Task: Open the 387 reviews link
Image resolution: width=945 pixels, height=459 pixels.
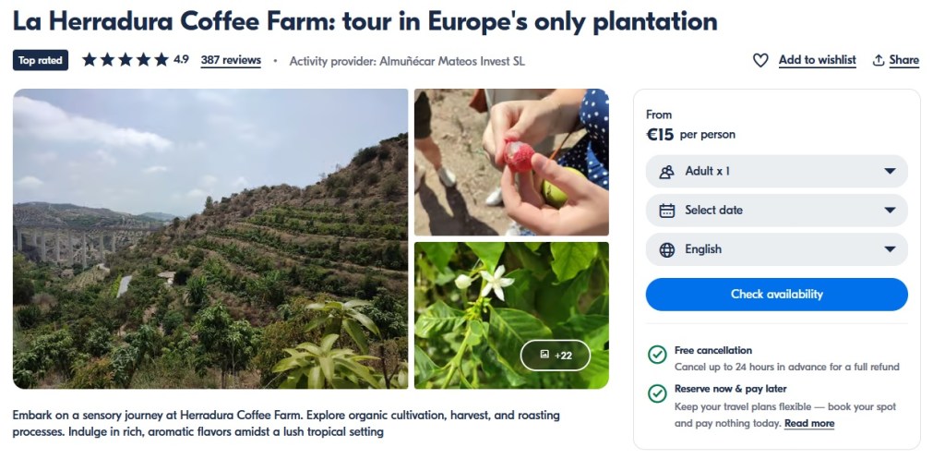Action: [231, 60]
